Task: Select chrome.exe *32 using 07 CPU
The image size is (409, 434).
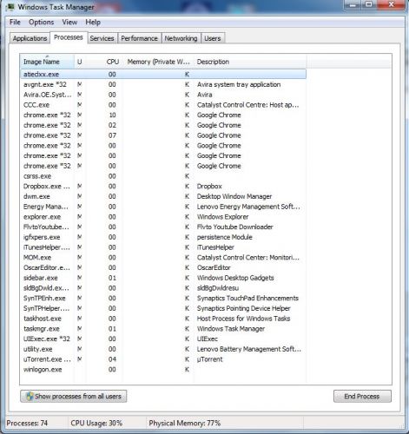Action: (163, 135)
